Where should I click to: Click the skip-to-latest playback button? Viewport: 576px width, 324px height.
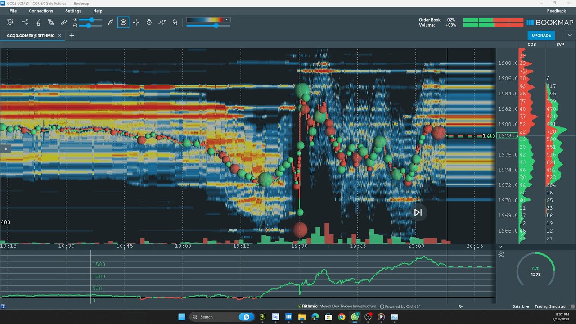[x=418, y=212]
